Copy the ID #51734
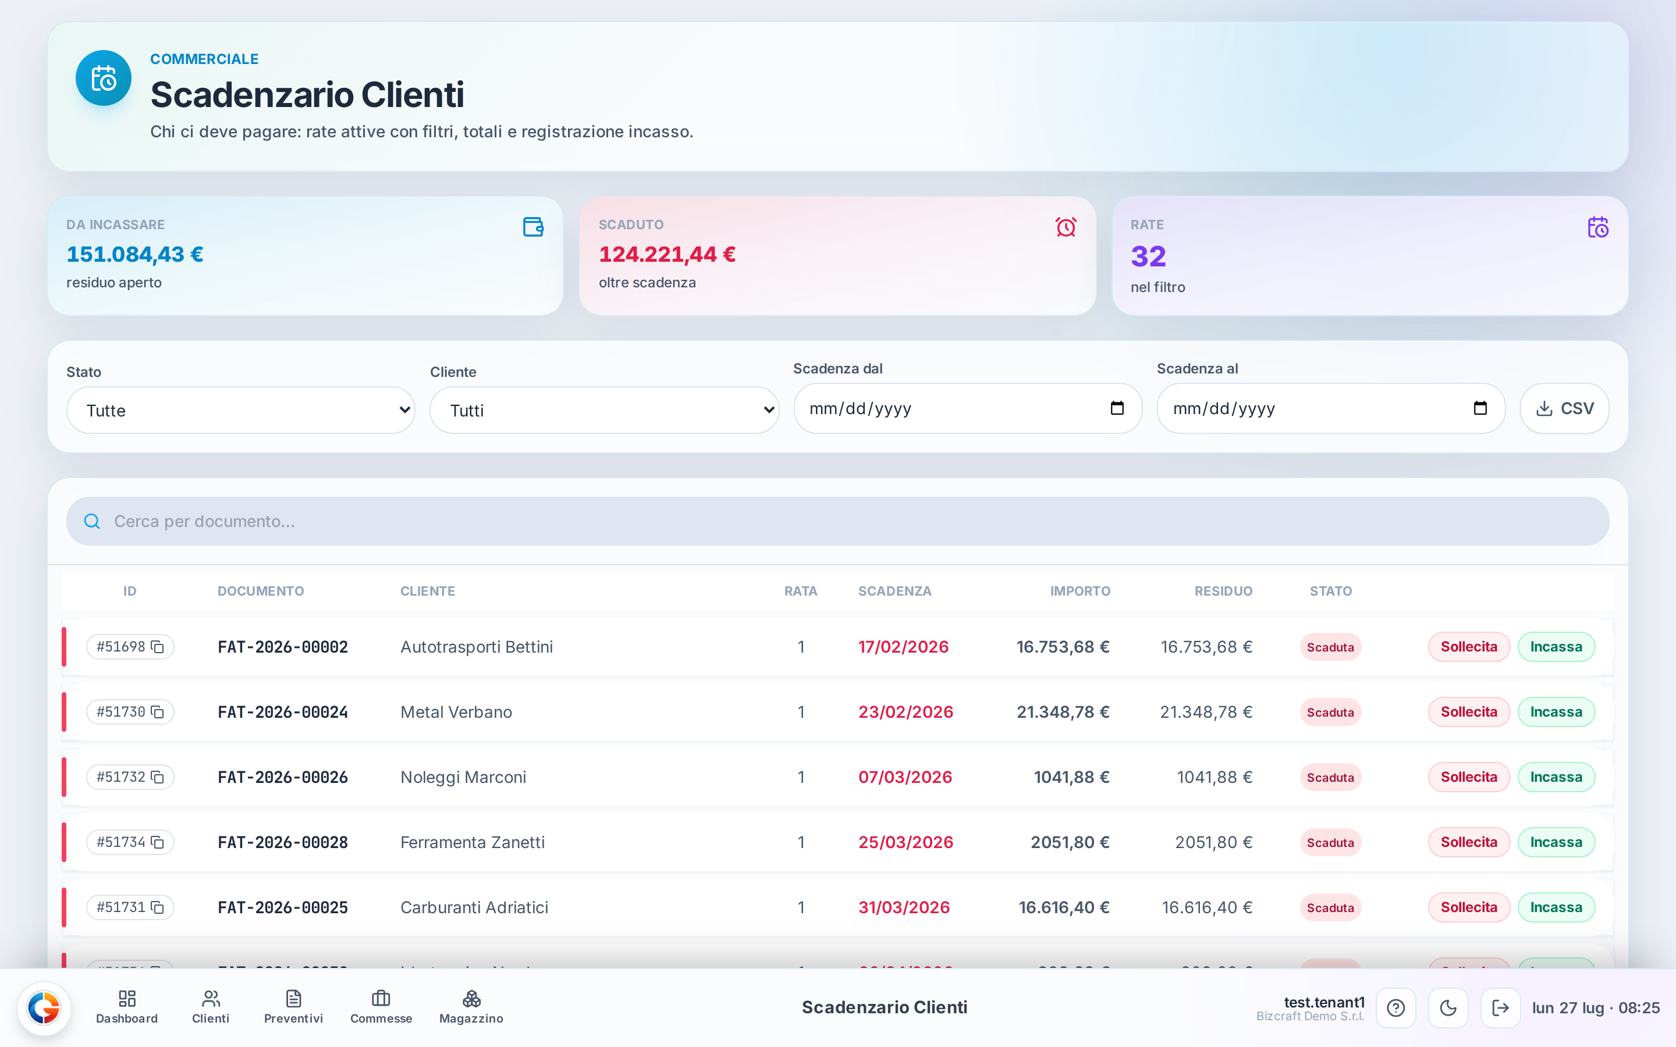The height and width of the screenshot is (1047, 1676). [x=158, y=842]
